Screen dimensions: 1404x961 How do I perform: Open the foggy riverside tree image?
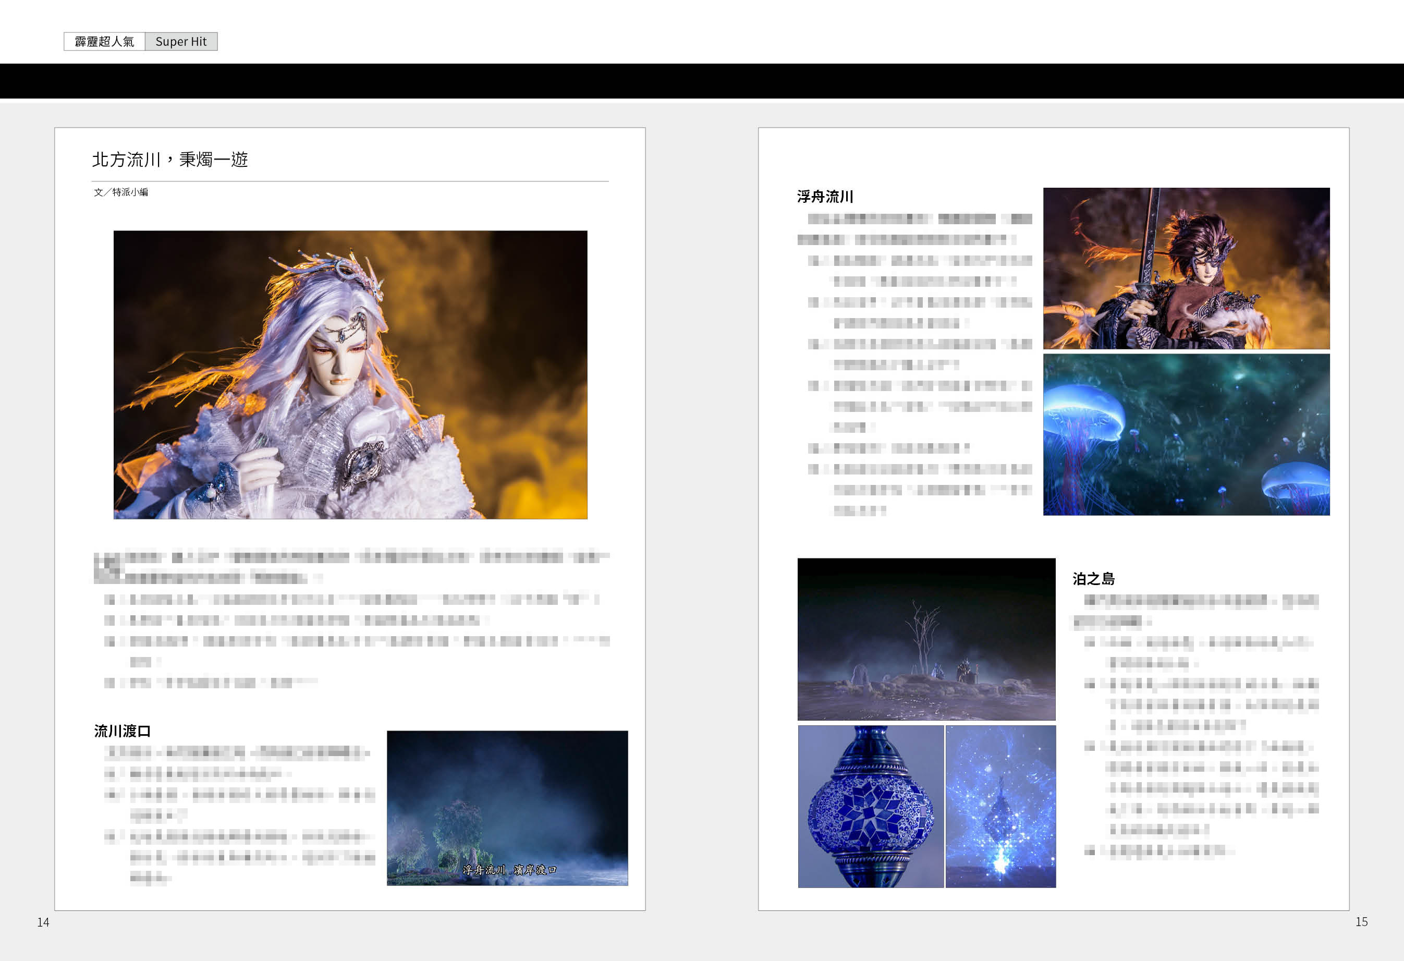[x=506, y=798]
